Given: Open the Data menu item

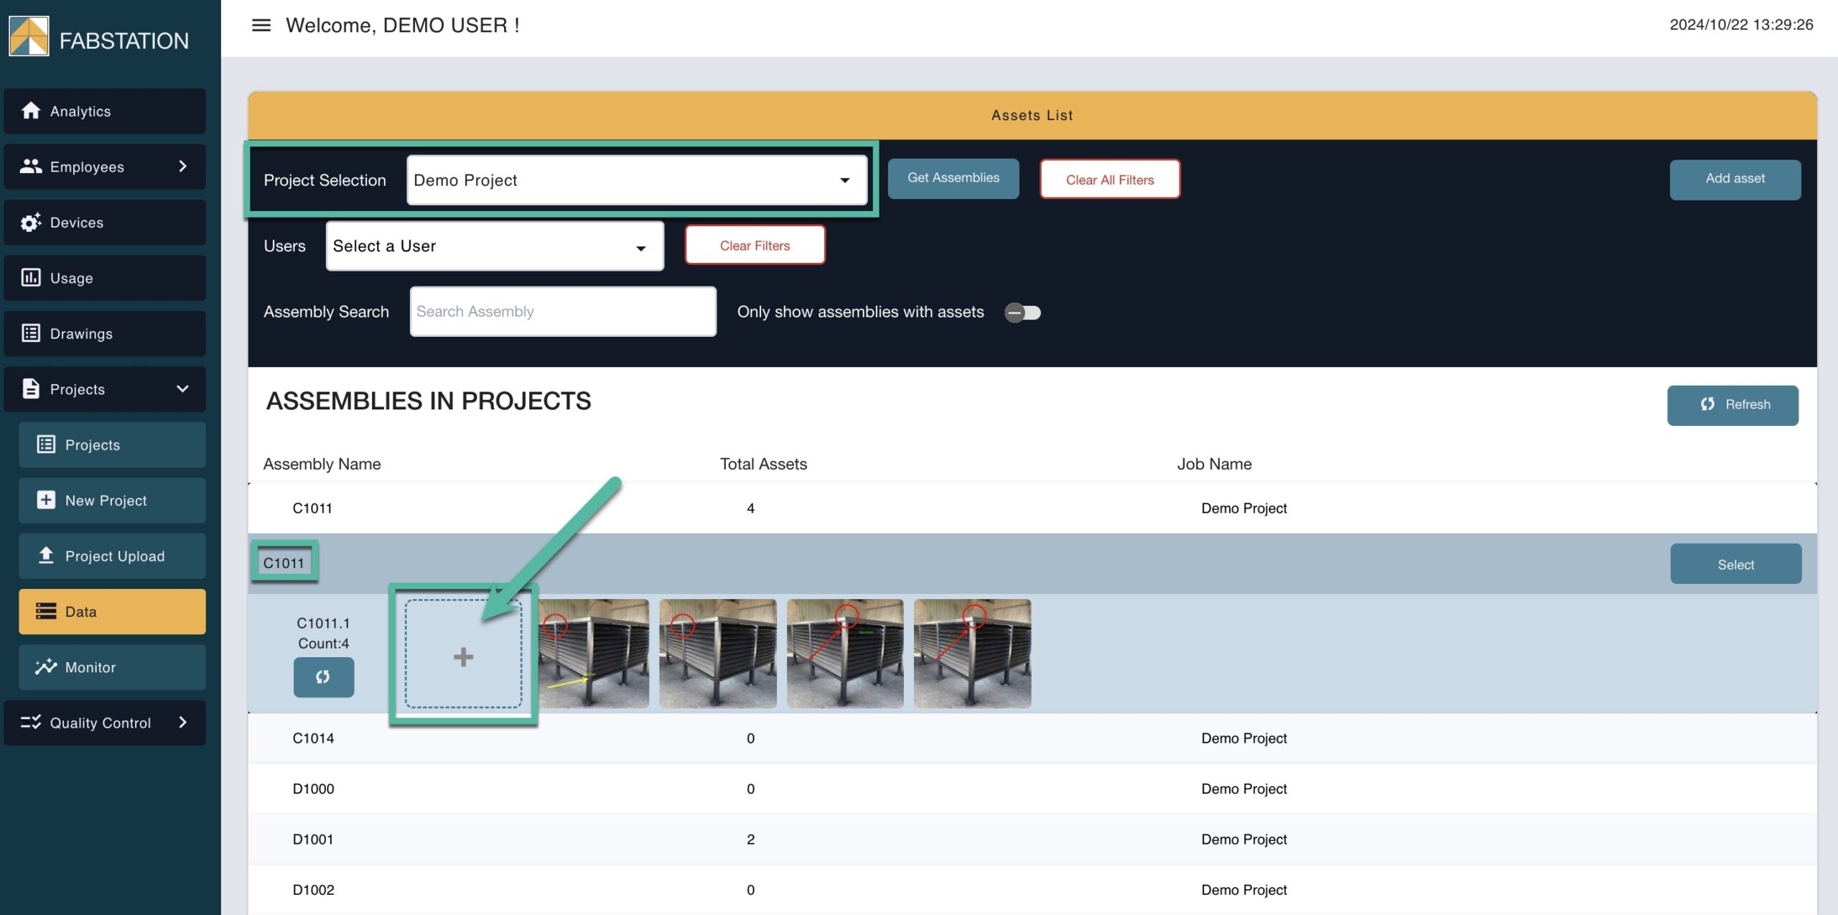Looking at the screenshot, I should point(112,612).
